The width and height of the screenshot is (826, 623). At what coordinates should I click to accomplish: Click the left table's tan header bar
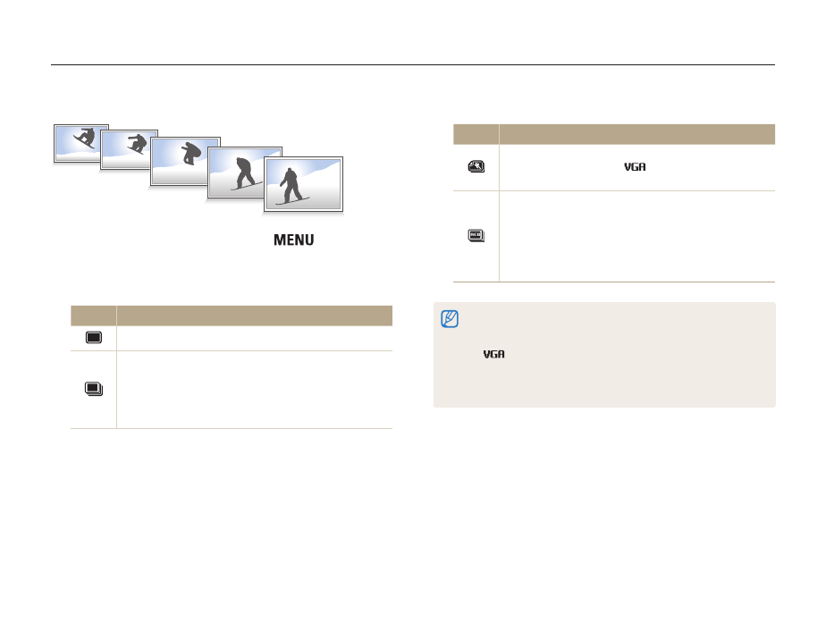click(x=231, y=316)
